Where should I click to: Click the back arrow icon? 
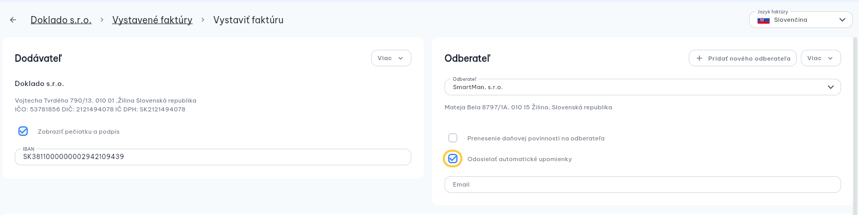click(13, 20)
